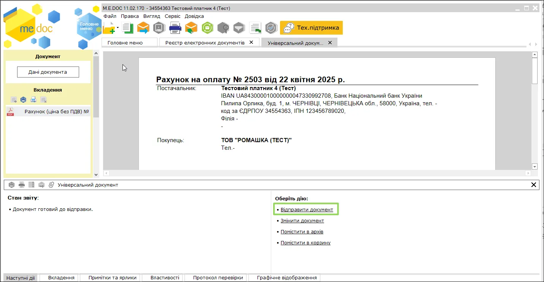
Task: Select the Універсальний докум... tab
Action: tap(296, 43)
